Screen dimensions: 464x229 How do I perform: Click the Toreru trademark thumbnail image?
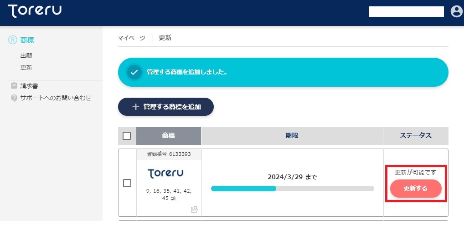166,173
